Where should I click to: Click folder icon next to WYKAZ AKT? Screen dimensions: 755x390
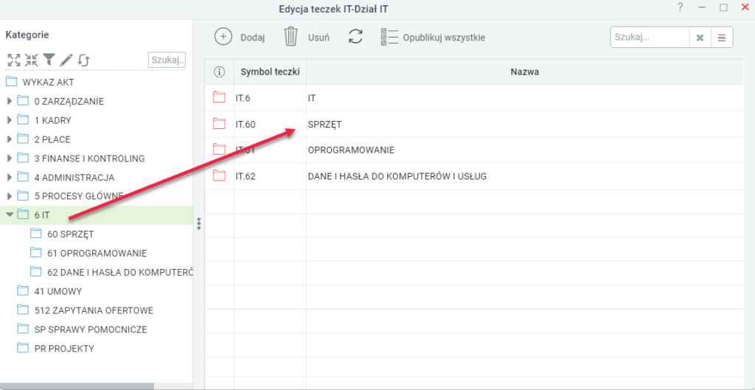pyautogui.click(x=11, y=82)
